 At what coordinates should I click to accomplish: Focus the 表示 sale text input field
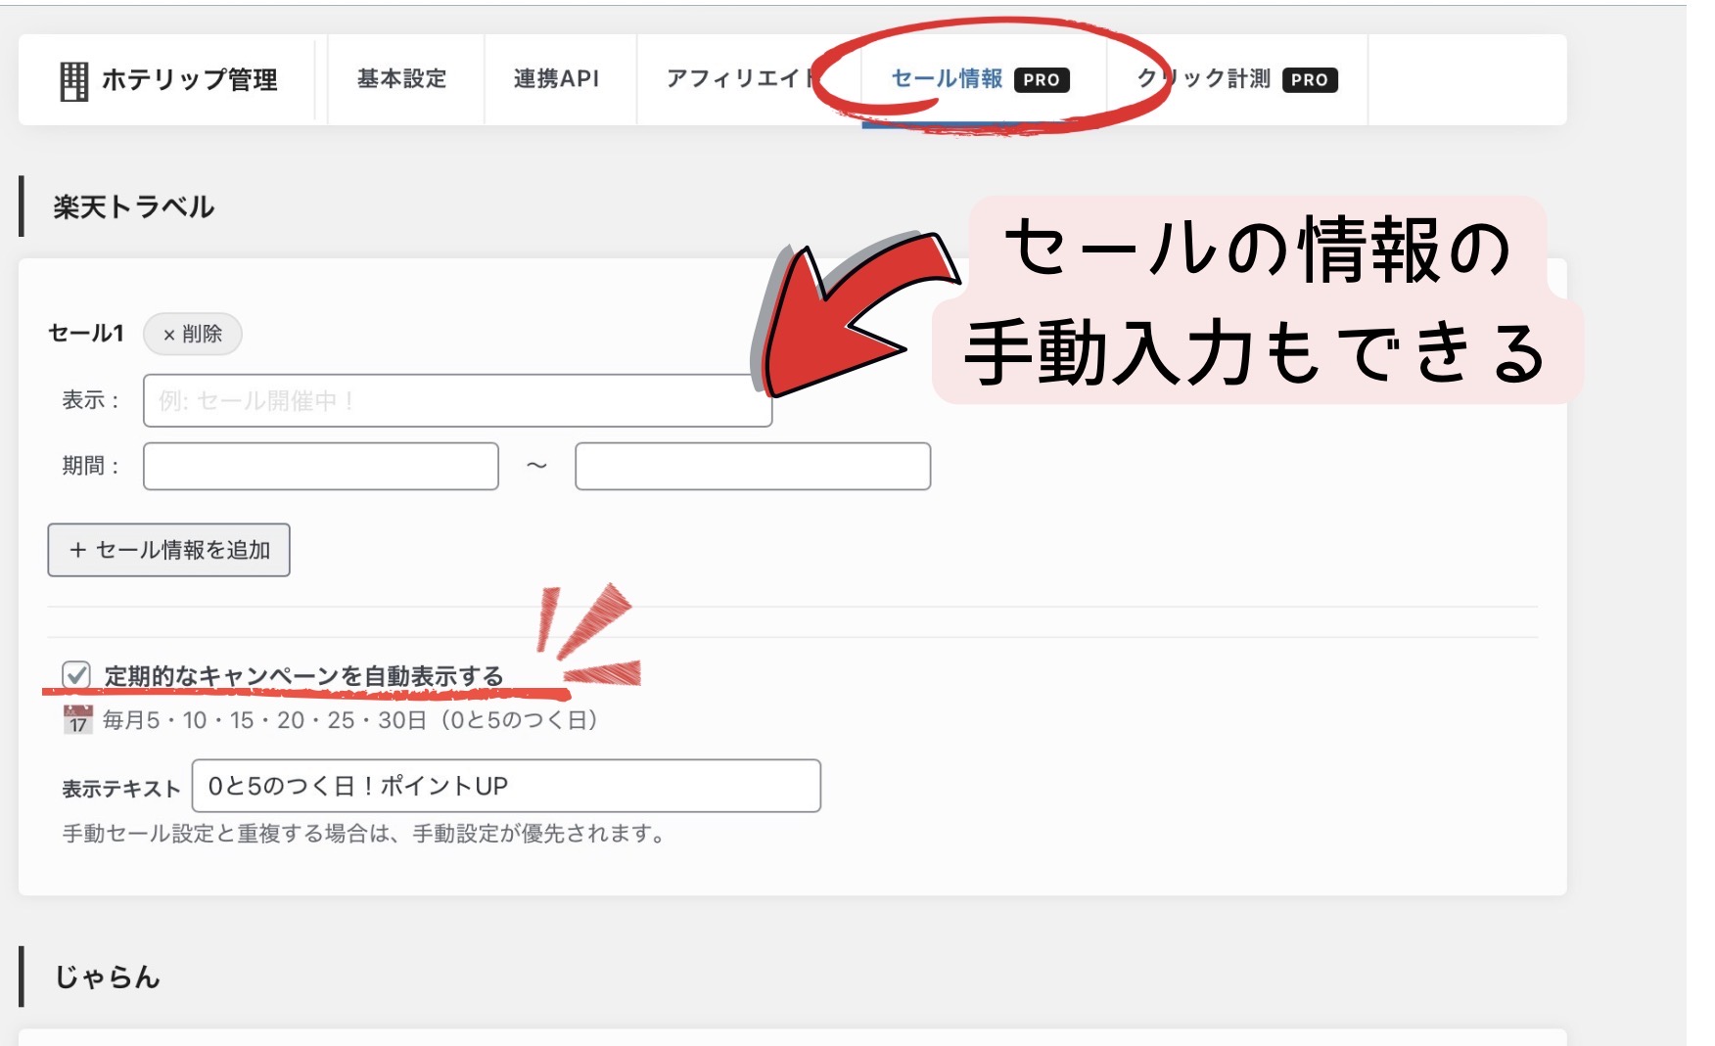tap(457, 400)
